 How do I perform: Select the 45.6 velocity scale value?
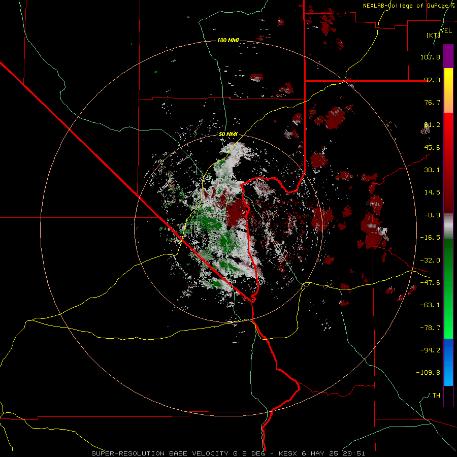(x=432, y=147)
